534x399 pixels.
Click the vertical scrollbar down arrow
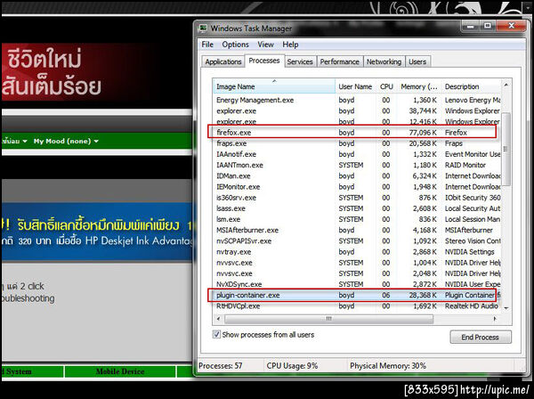[x=506, y=307]
